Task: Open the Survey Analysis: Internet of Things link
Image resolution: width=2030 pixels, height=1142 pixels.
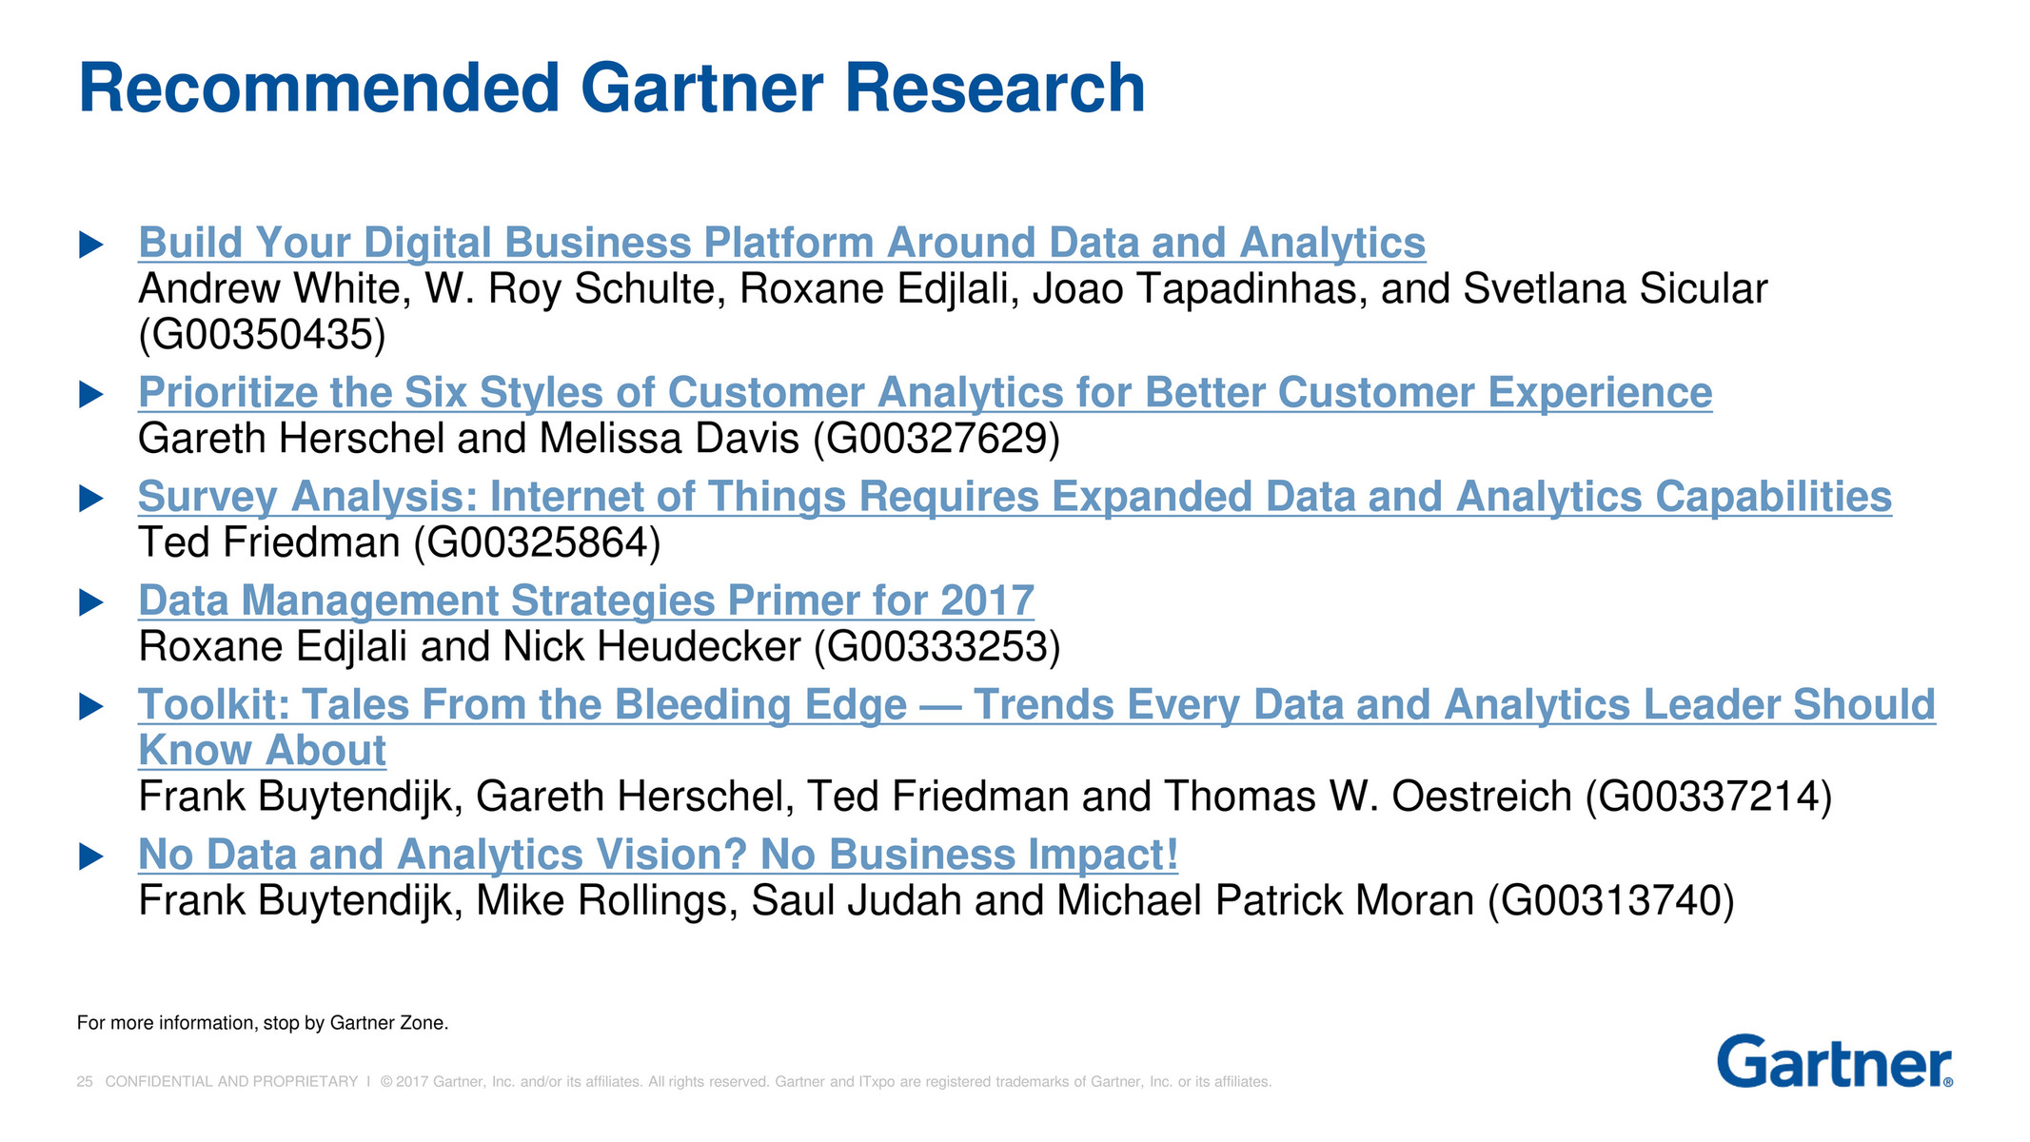Action: [1015, 497]
